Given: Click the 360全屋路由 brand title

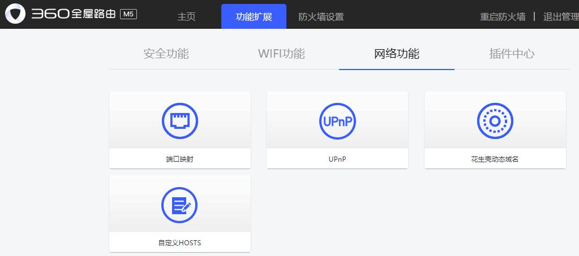Looking at the screenshot, I should (73, 14).
